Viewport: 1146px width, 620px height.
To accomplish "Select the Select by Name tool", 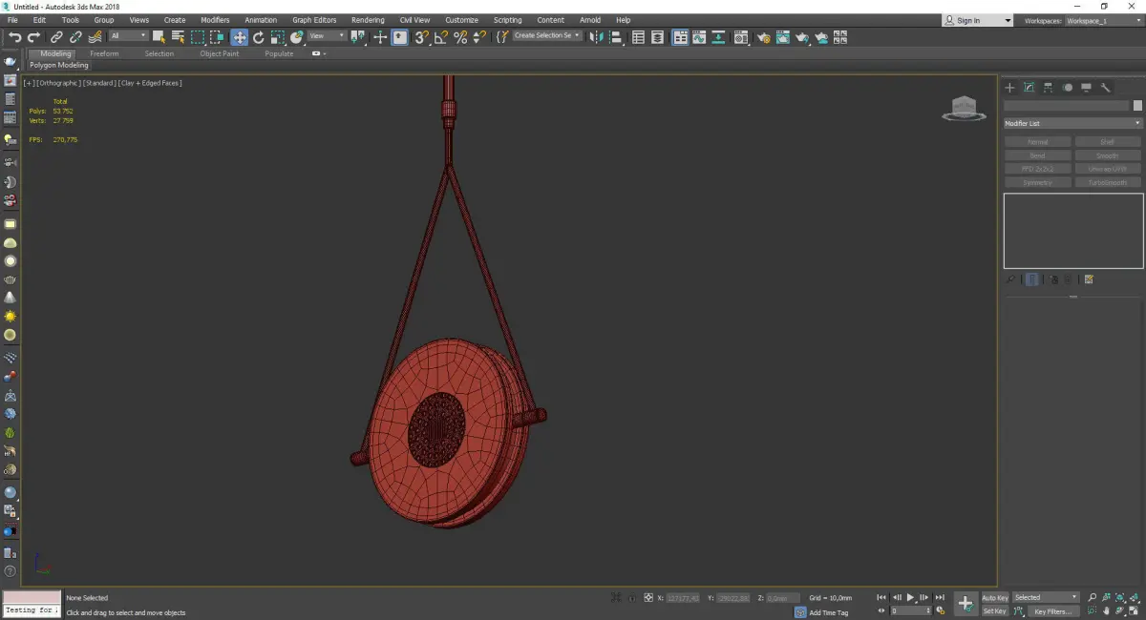I will 178,37.
